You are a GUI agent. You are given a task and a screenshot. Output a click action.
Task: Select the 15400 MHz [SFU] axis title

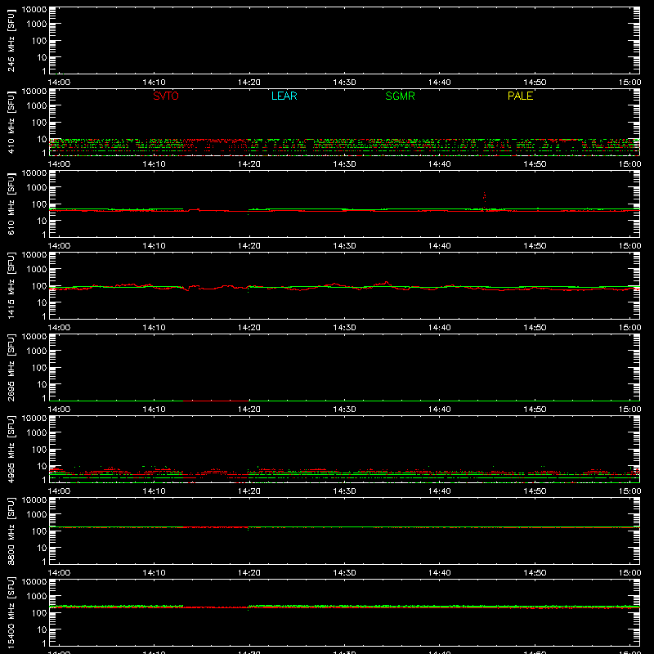point(11,612)
